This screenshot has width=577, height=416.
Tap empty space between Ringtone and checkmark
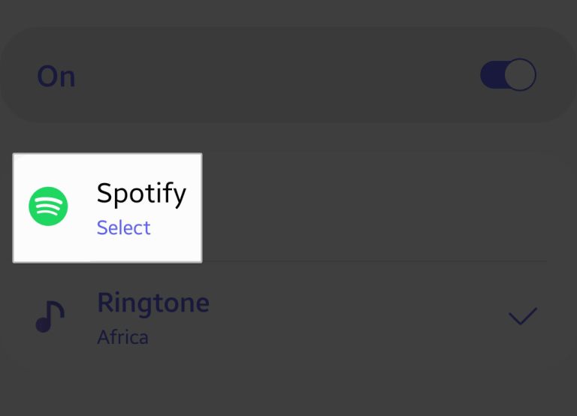[x=359, y=316]
